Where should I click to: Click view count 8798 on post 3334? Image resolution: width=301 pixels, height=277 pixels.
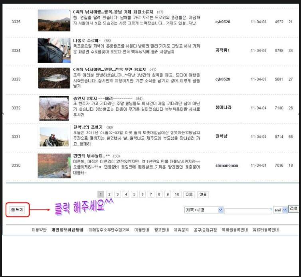[x=279, y=50]
